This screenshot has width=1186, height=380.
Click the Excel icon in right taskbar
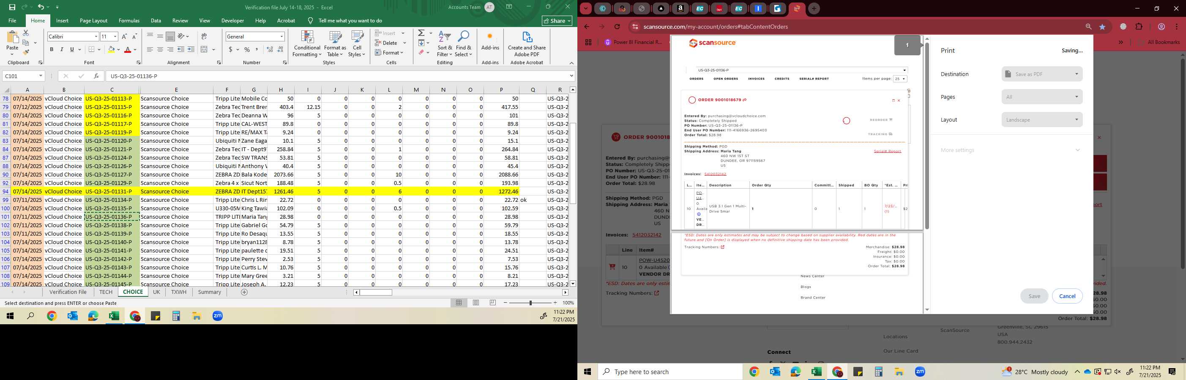coord(816,372)
